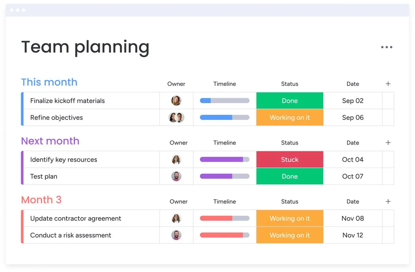Open the Identify key resources task
415x272 pixels.
click(x=64, y=159)
